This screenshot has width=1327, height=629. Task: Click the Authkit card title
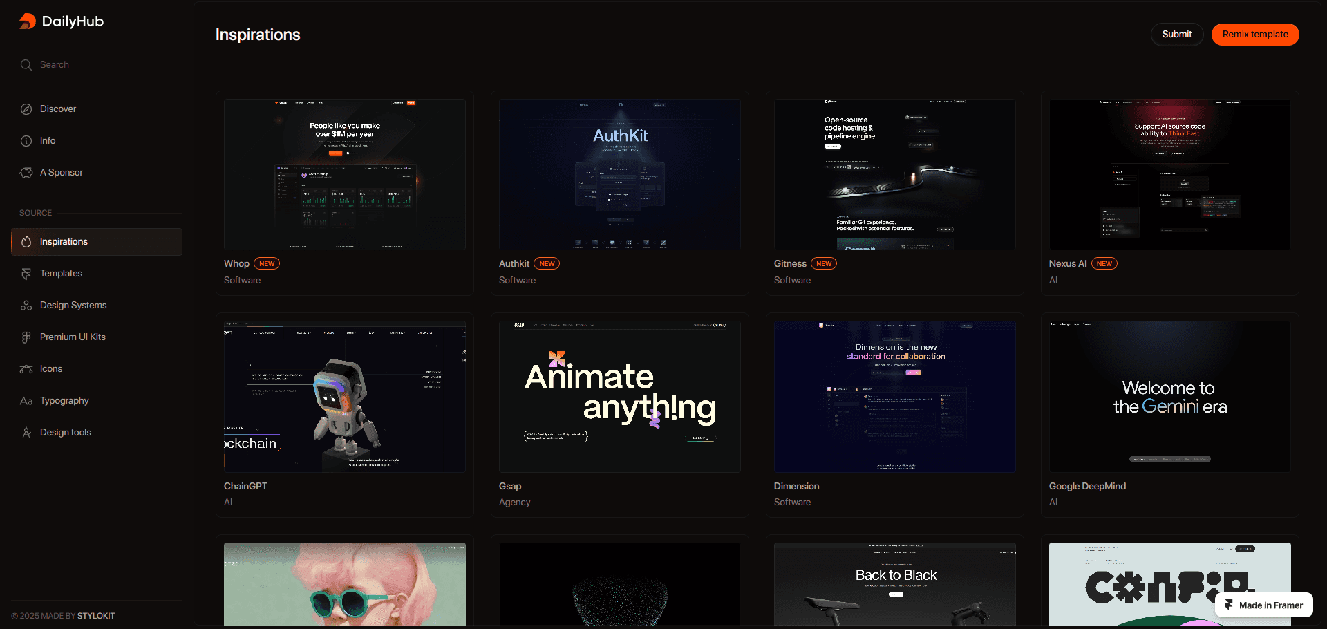click(x=514, y=264)
